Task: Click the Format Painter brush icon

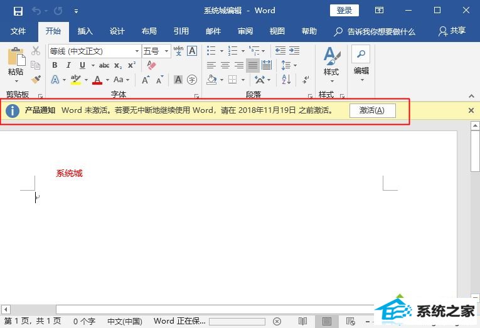Action: point(36,80)
